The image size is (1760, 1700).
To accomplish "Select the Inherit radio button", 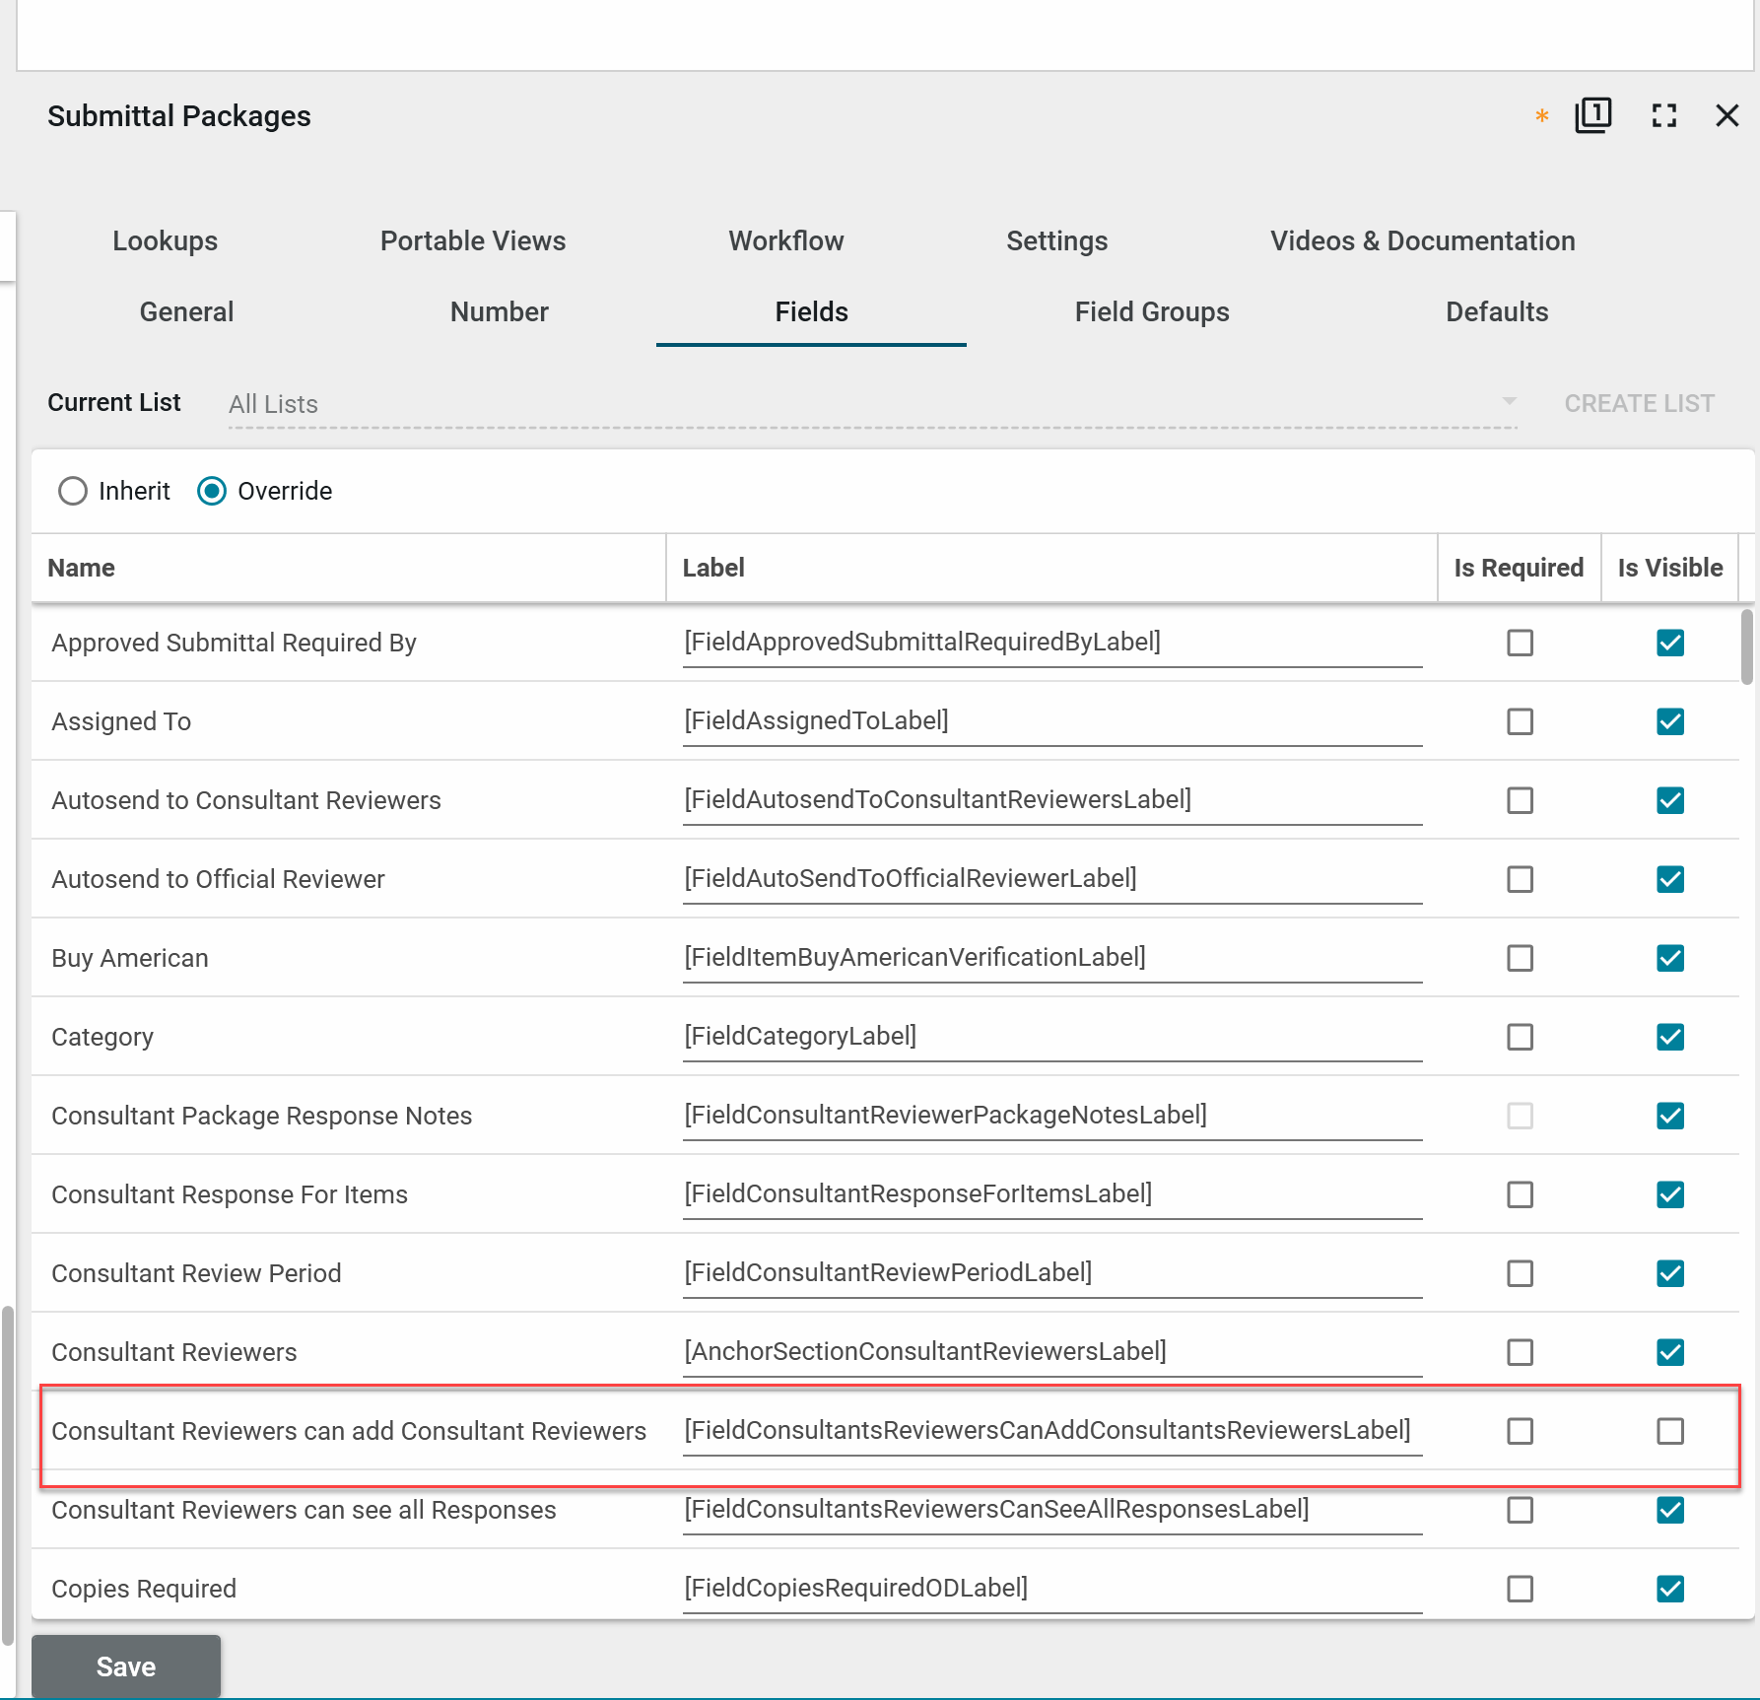I will (x=73, y=491).
